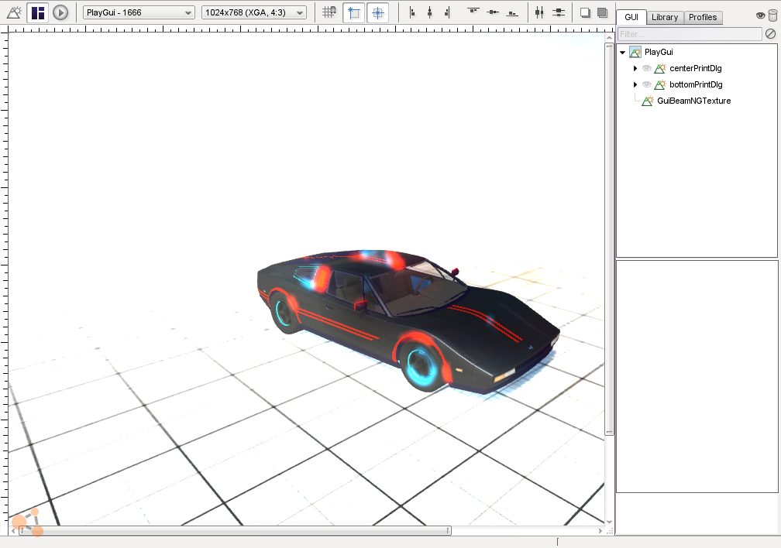Click the canvas scroll down arrow
The image size is (781, 548).
609,522
